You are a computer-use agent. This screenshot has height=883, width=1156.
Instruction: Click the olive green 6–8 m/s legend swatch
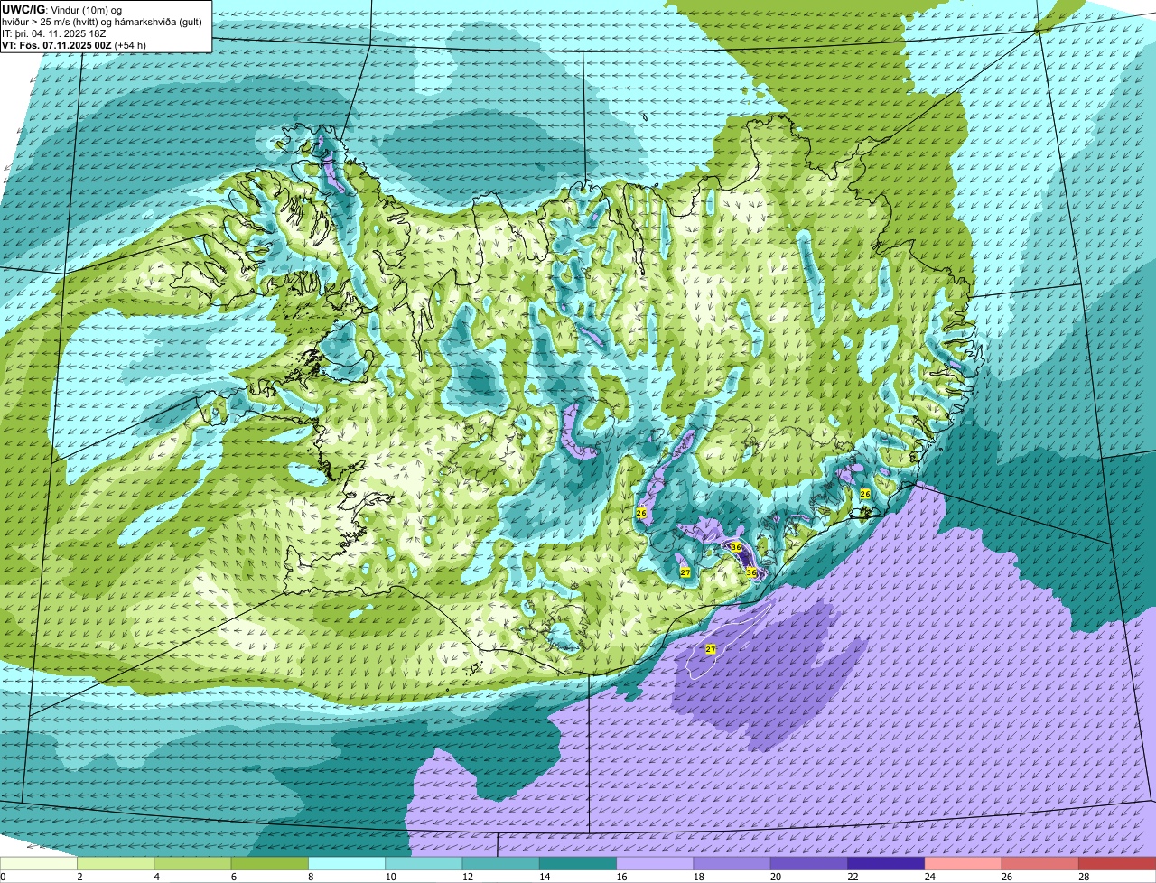click(269, 864)
